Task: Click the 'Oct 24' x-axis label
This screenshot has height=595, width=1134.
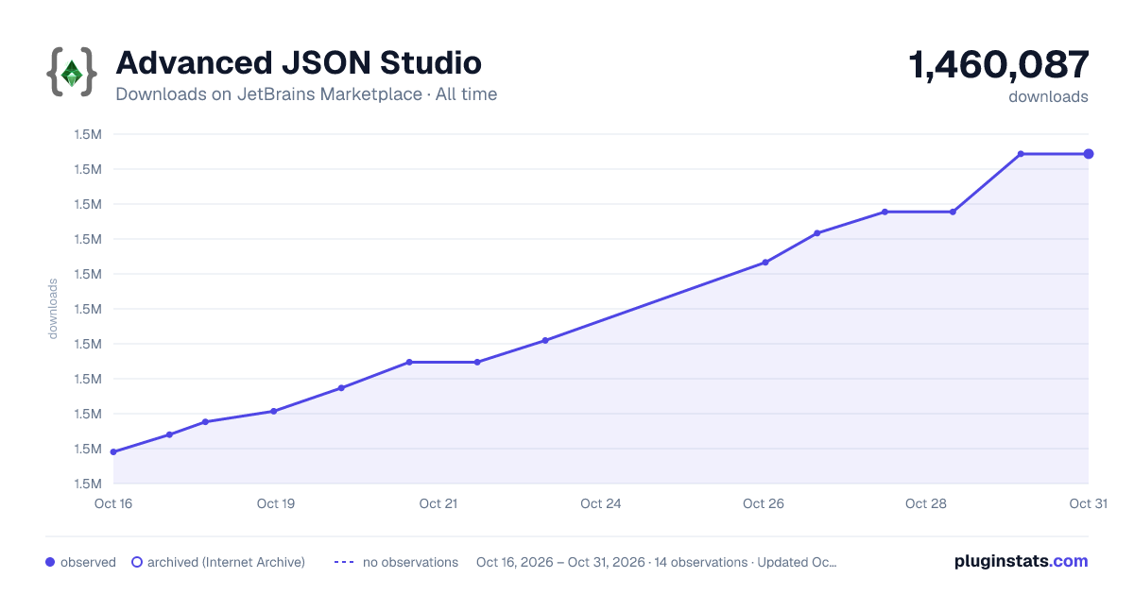Action: (601, 503)
